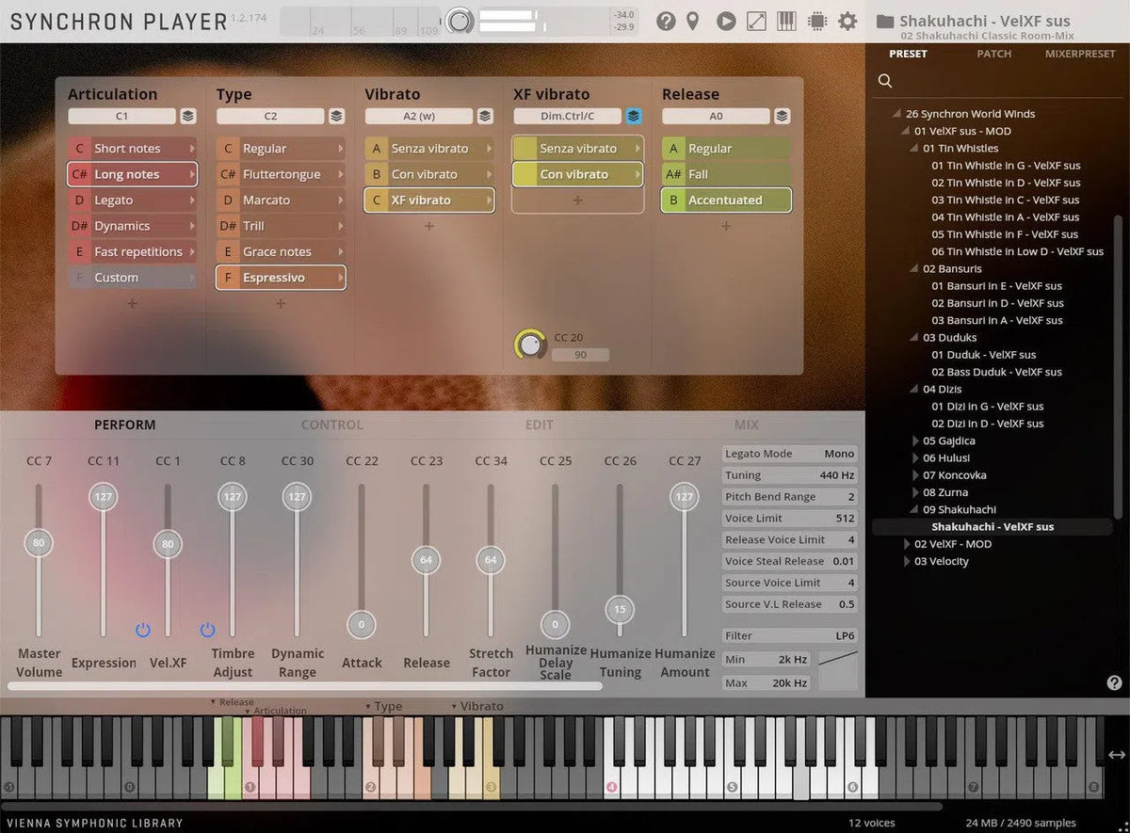The image size is (1130, 833).
Task: Toggle the Timbre Adjust power button
Action: coord(207,630)
